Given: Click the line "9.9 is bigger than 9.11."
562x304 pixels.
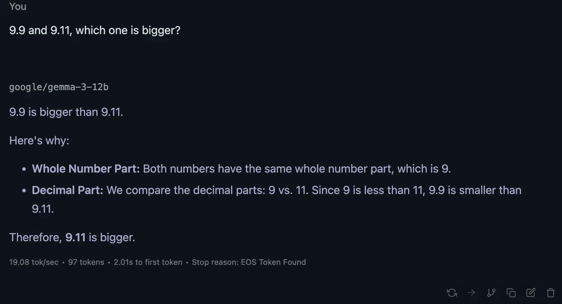Looking at the screenshot, I should tap(66, 112).
